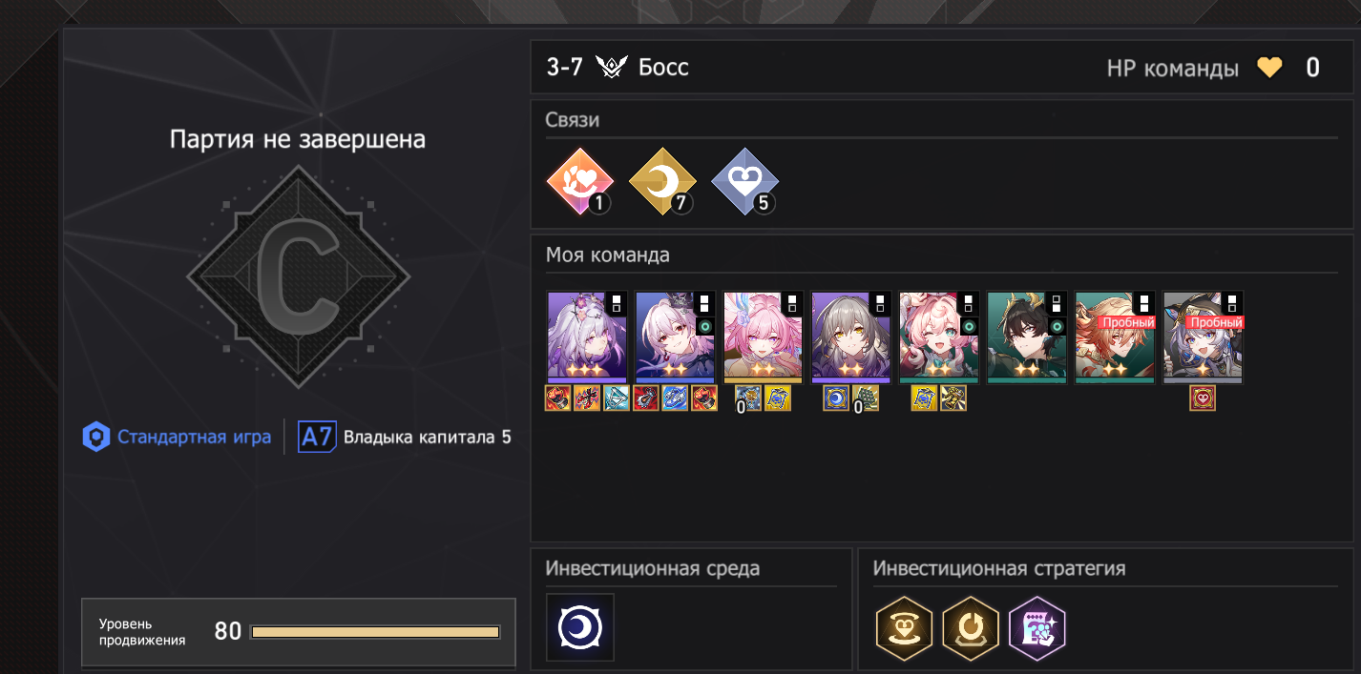
Task: Select the golden crescent moon bond icon
Action: point(662,181)
